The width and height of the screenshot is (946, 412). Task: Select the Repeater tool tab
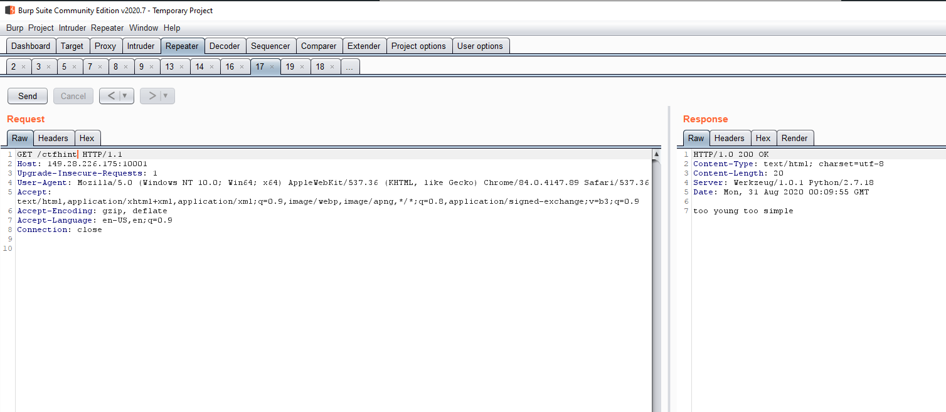click(x=182, y=46)
